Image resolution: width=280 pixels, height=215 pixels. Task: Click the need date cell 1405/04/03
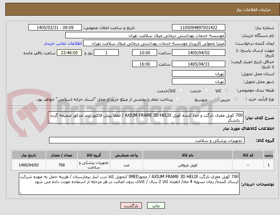point(29,165)
